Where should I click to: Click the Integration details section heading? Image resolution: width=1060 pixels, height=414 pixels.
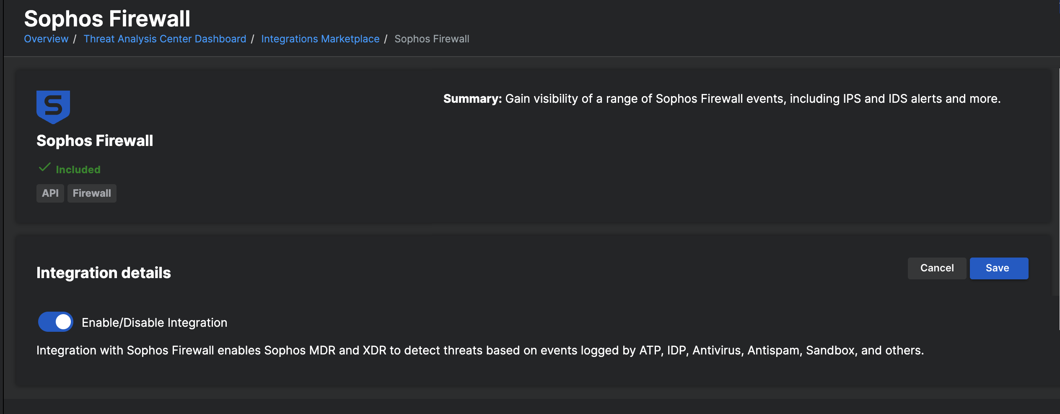pos(104,273)
